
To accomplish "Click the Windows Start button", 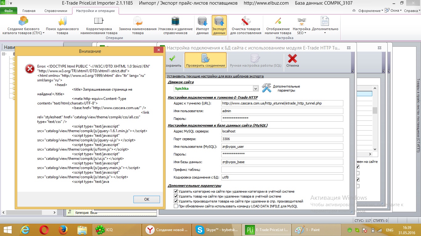I will coord(7,230).
